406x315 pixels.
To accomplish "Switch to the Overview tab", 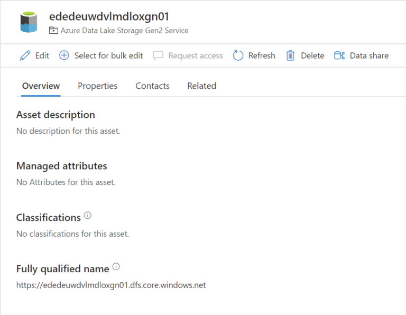I will [41, 86].
